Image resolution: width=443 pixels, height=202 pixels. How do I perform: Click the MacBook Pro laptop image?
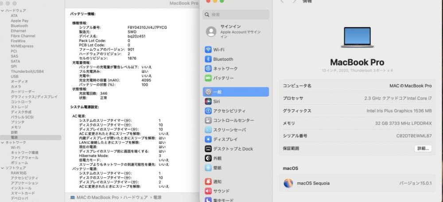[x=357, y=37]
